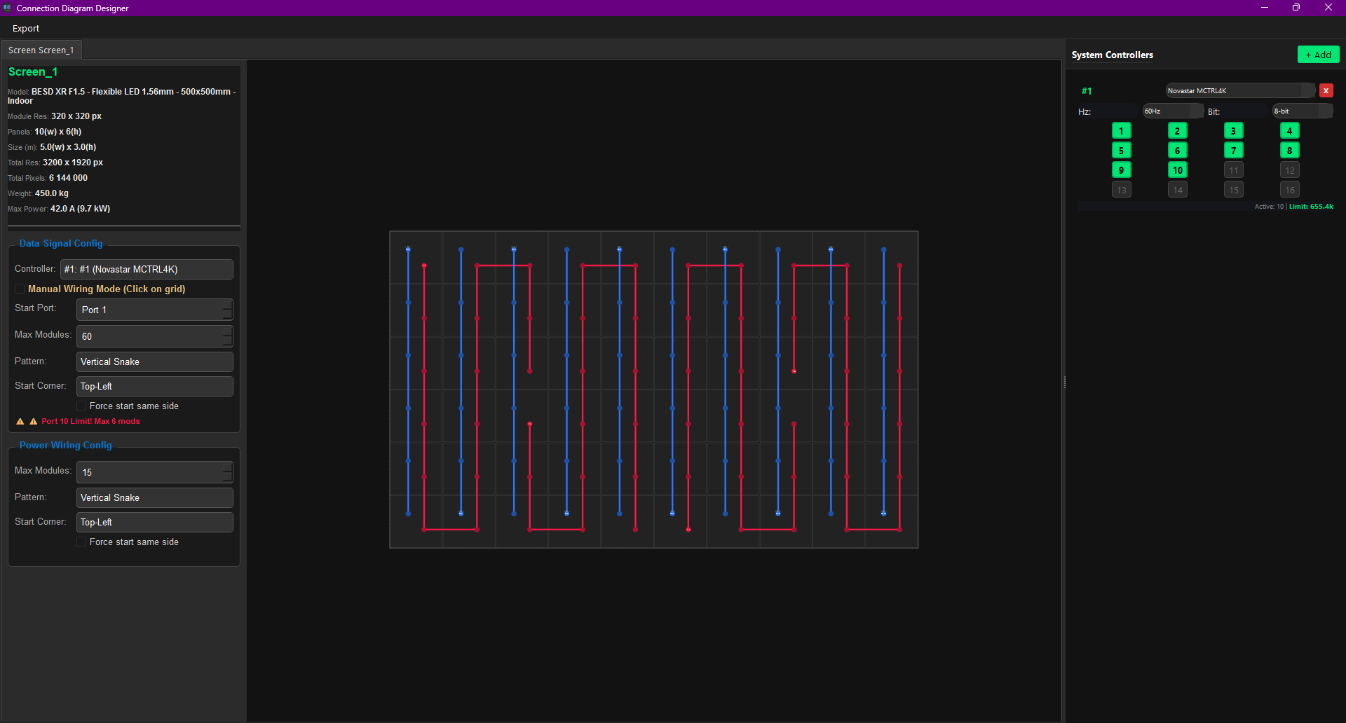Click the + Add controller button
This screenshot has width=1346, height=723.
[1318, 55]
